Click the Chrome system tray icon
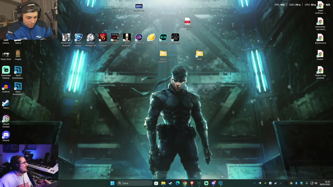This screenshot has width=333, height=187. click(x=291, y=183)
